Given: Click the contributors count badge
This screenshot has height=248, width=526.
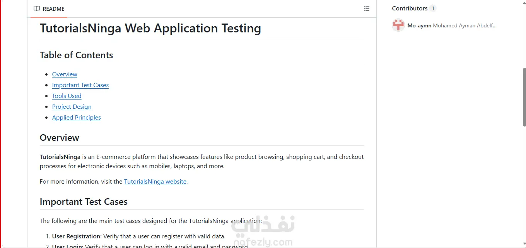Looking at the screenshot, I should coord(433,8).
